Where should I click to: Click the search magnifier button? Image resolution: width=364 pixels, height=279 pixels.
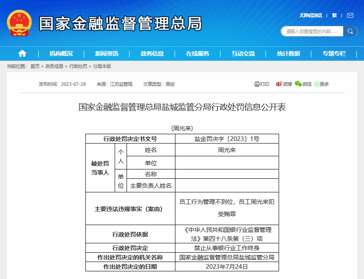click(x=350, y=31)
